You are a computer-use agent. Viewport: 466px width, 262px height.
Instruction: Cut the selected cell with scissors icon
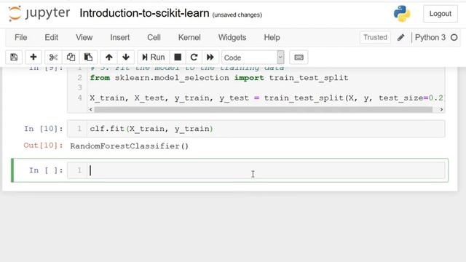53,57
